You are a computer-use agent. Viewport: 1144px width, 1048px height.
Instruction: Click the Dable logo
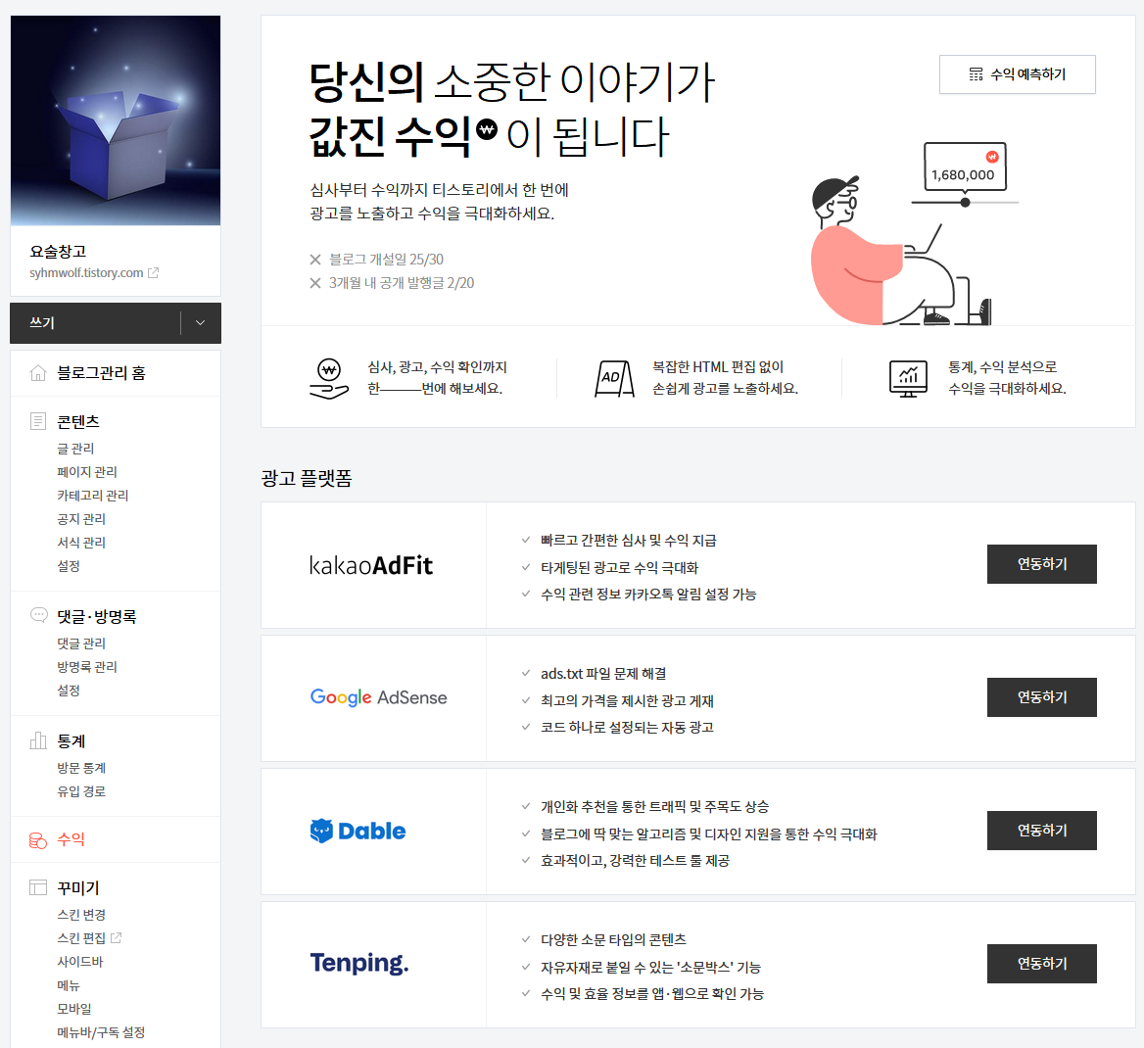tap(357, 831)
